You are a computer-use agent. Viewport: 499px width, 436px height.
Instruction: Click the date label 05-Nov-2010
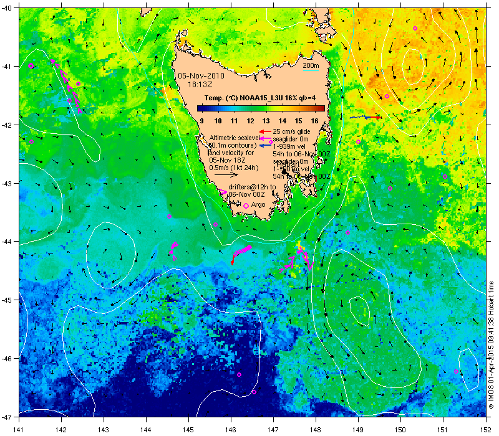(x=201, y=76)
